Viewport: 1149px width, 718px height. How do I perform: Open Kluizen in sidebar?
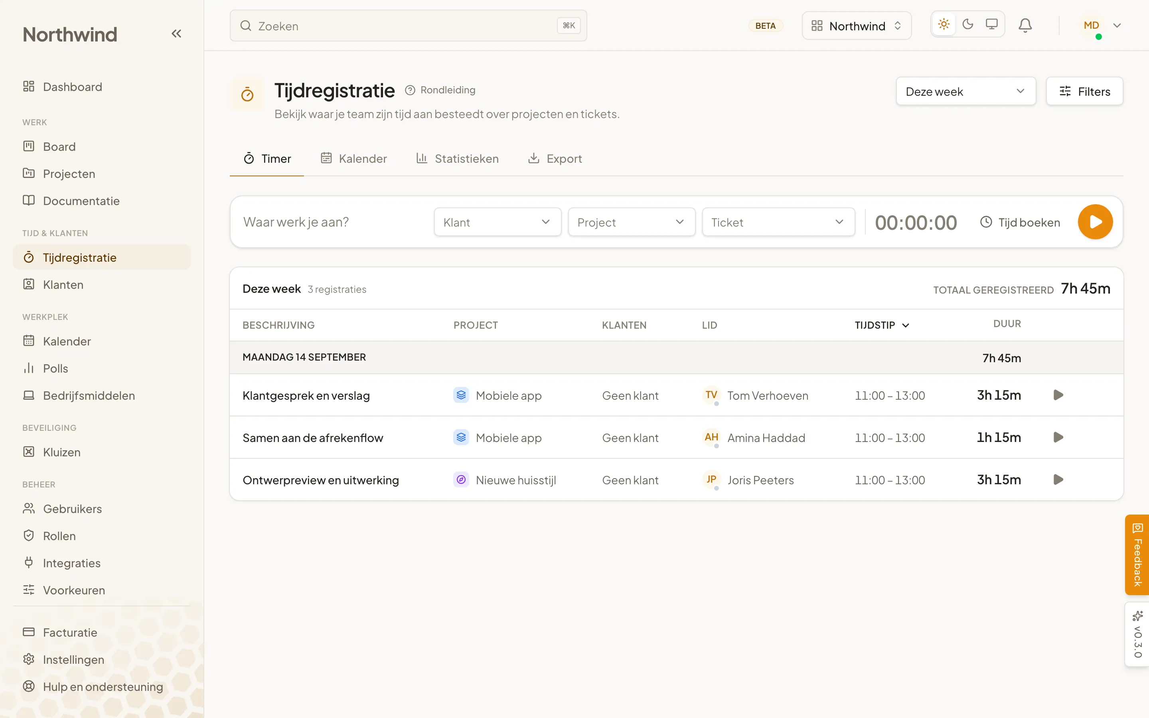tap(102, 452)
